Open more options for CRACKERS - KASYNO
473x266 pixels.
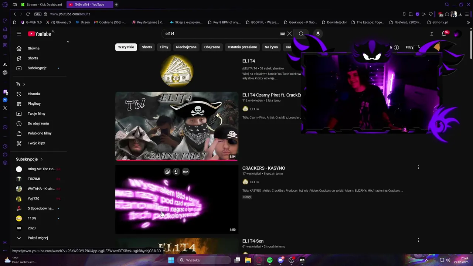418,167
